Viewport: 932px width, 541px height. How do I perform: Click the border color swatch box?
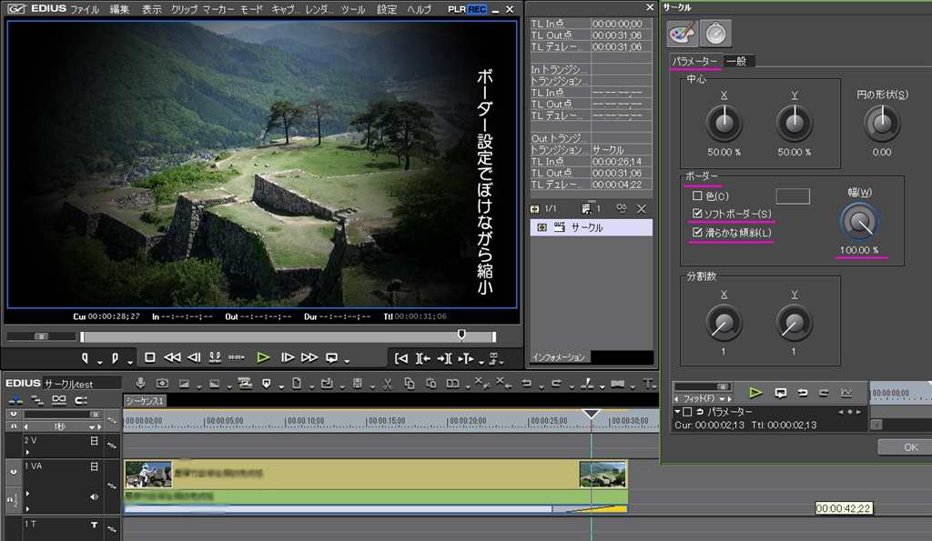[792, 195]
